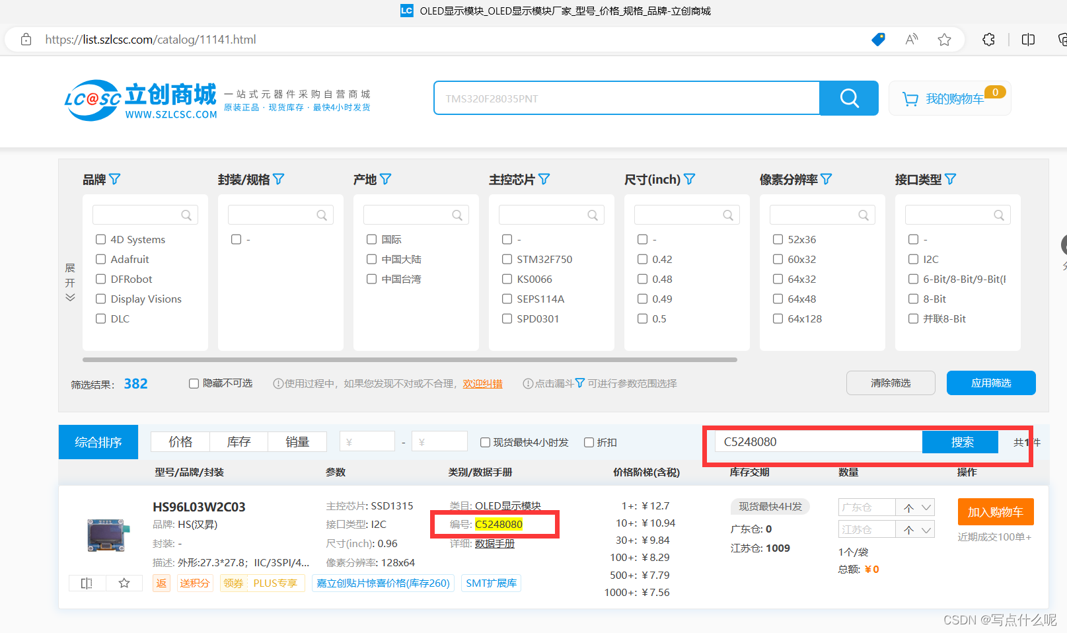Screen dimensions: 1067x633
Task: Favorite the product with star icon
Action: coord(124,583)
